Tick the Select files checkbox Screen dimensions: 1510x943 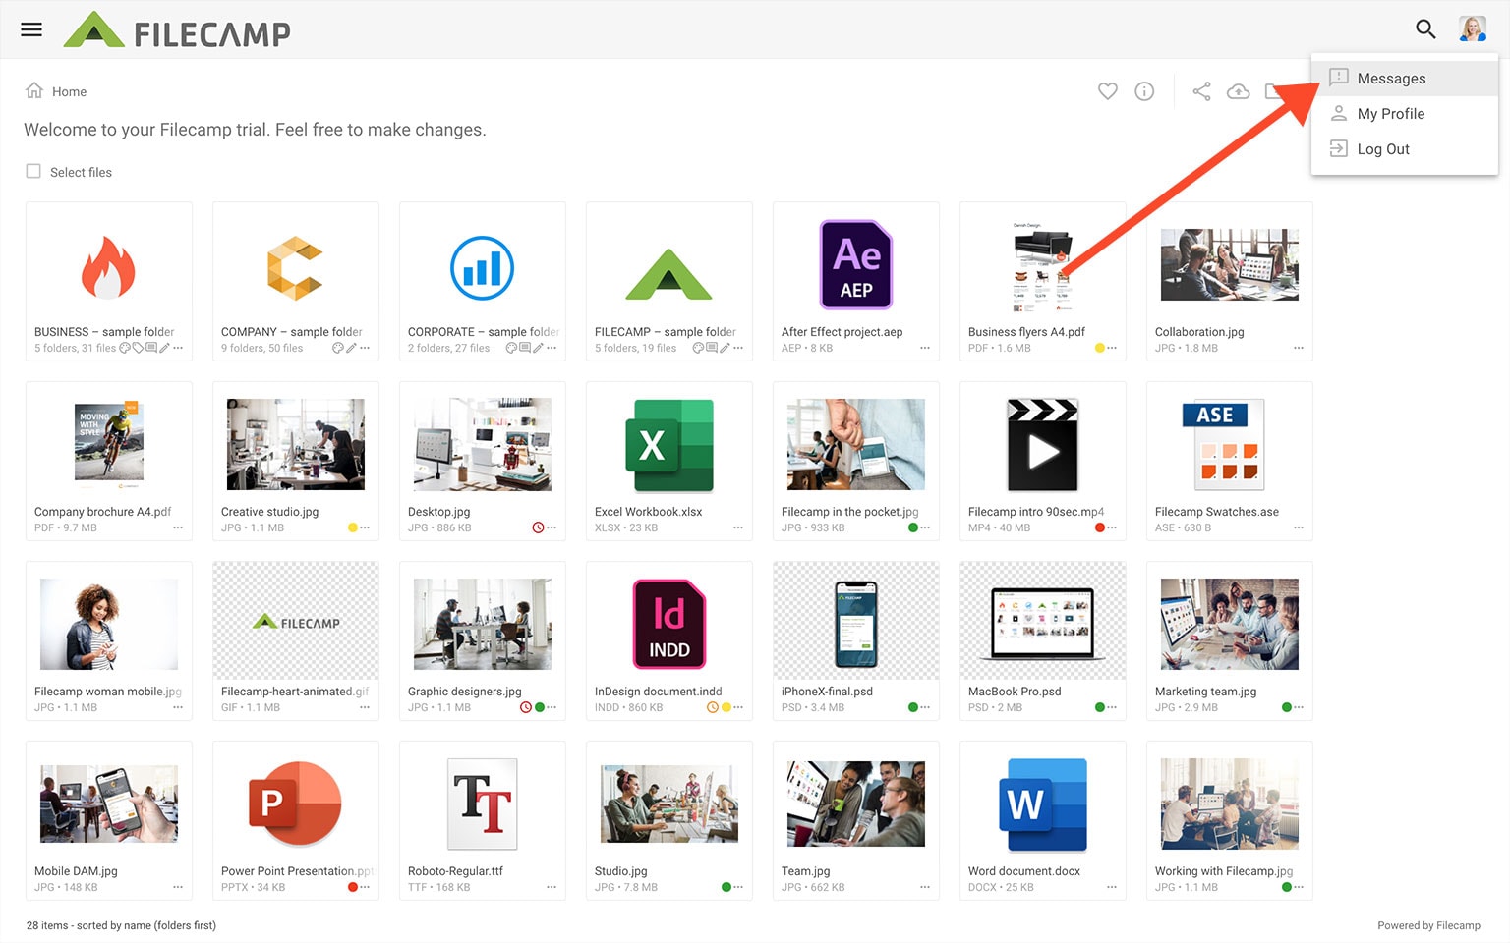click(33, 171)
